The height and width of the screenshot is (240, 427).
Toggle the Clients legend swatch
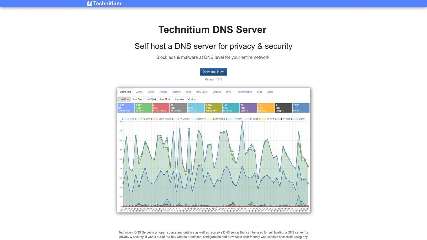(295, 119)
